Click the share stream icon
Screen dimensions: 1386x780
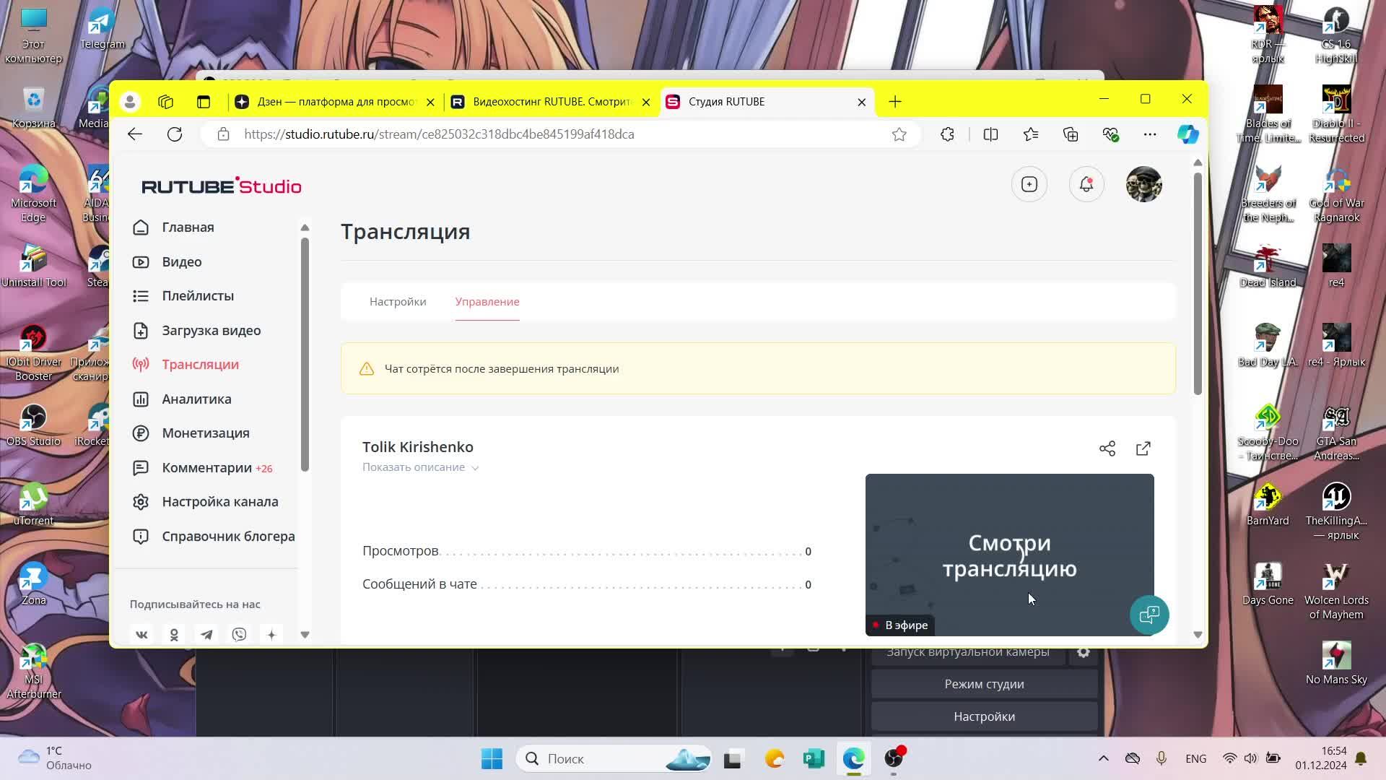click(x=1107, y=448)
